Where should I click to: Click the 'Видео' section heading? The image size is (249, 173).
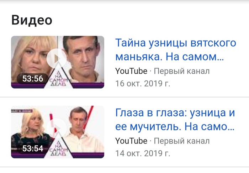(x=32, y=20)
